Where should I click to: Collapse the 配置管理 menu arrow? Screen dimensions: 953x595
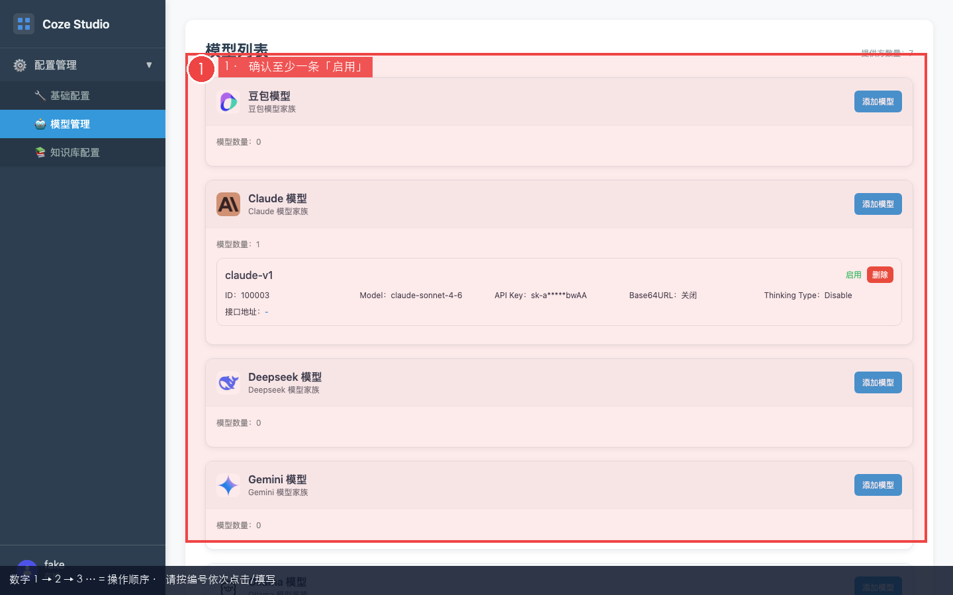[149, 65]
